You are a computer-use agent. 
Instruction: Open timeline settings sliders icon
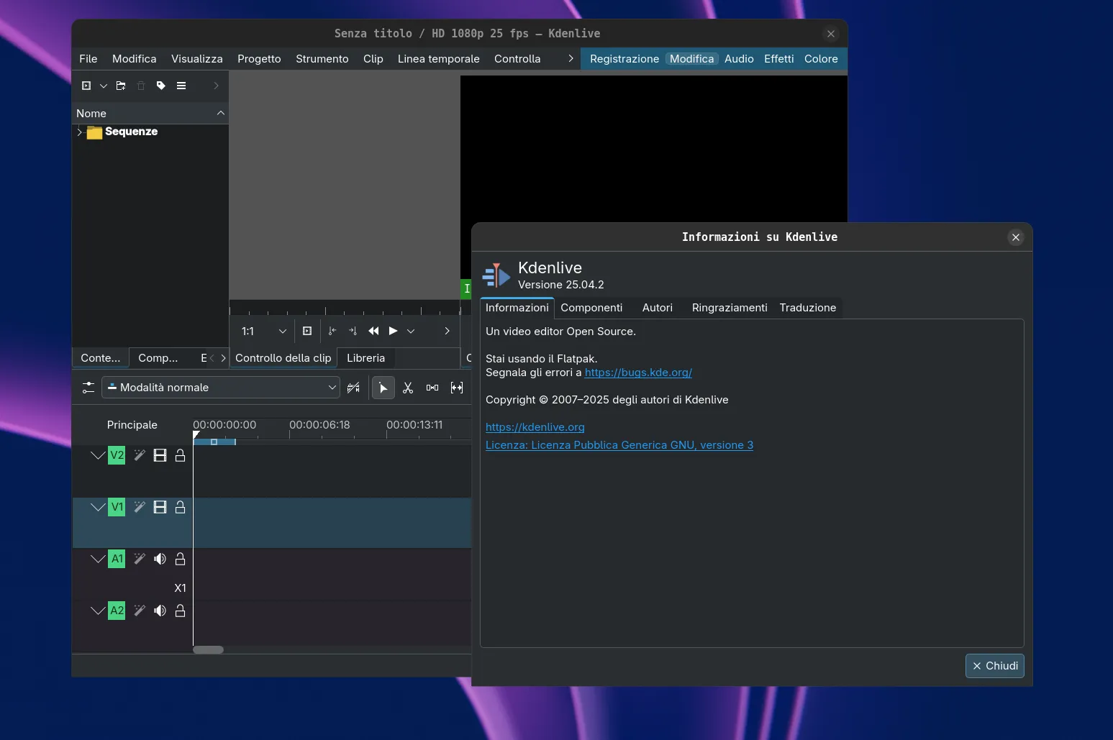tap(88, 388)
